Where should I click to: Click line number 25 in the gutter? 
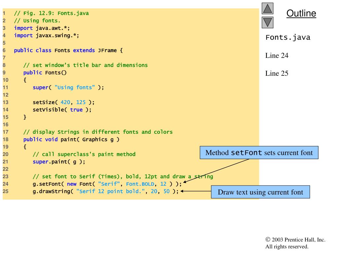pyautogui.click(x=6, y=191)
